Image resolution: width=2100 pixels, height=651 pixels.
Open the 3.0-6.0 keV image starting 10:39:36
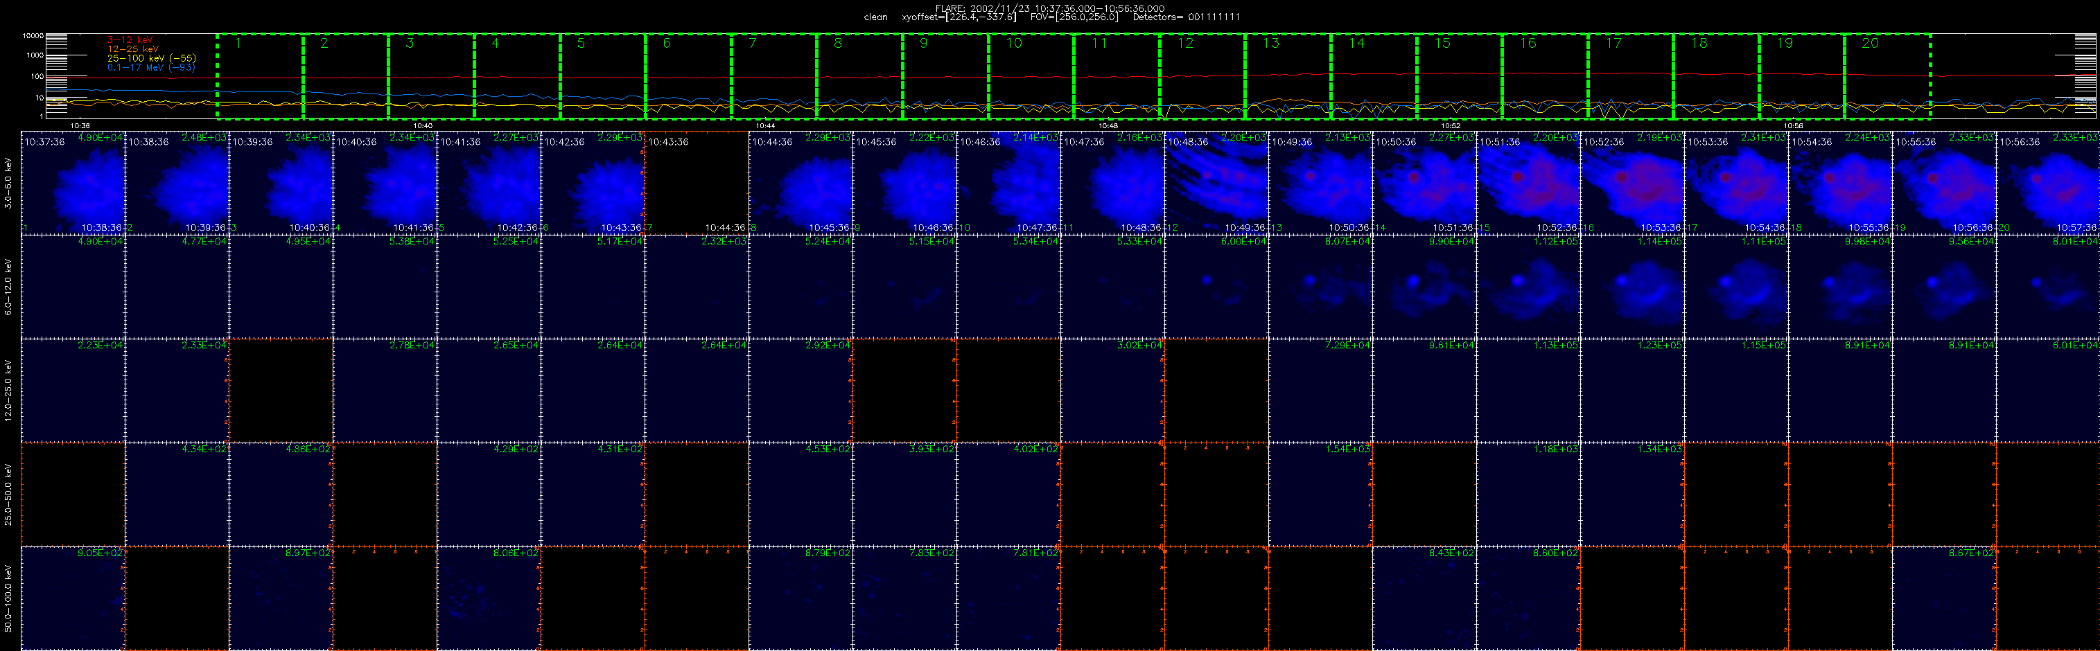tap(281, 183)
